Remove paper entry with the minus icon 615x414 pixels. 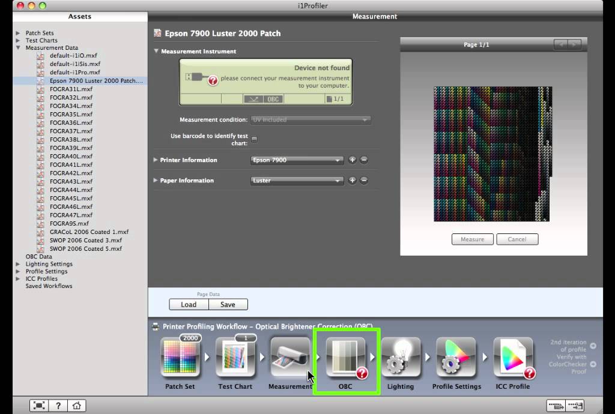pos(364,180)
